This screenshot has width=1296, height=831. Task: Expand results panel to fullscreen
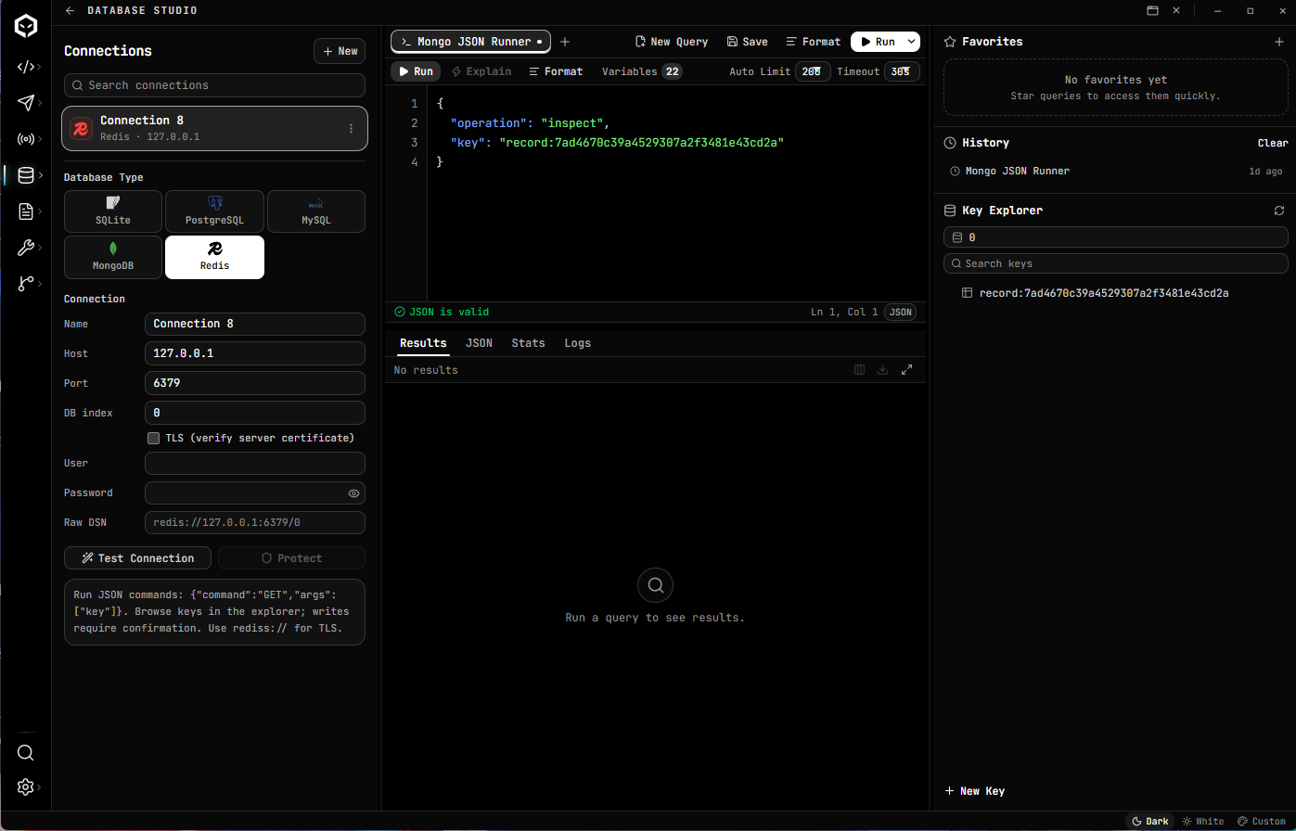click(907, 370)
